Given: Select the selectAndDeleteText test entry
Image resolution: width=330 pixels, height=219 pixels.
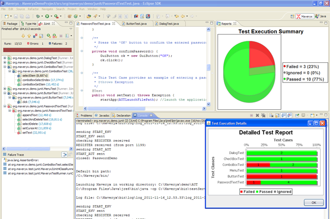Looking at the screenshot, I should pyautogui.click(x=40, y=120).
